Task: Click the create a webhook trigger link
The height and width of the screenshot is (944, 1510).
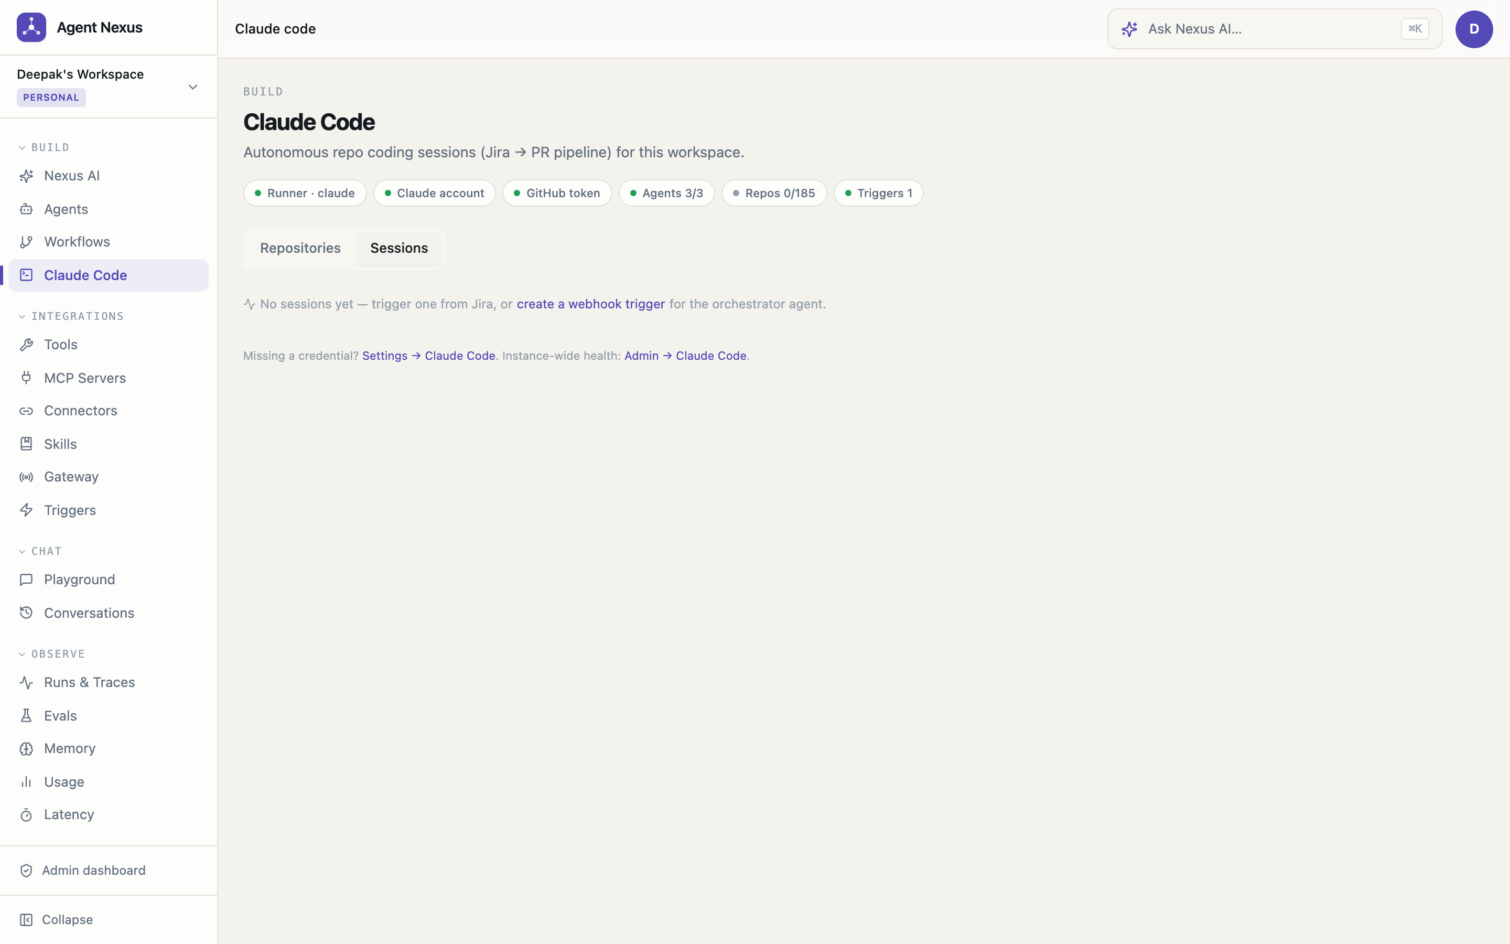Action: 590,304
